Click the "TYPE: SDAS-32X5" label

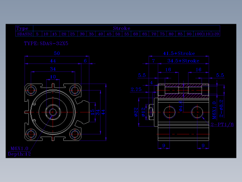(x=46, y=43)
